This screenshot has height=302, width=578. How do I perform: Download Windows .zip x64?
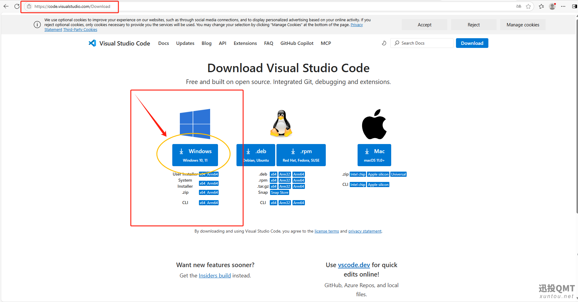click(x=203, y=193)
